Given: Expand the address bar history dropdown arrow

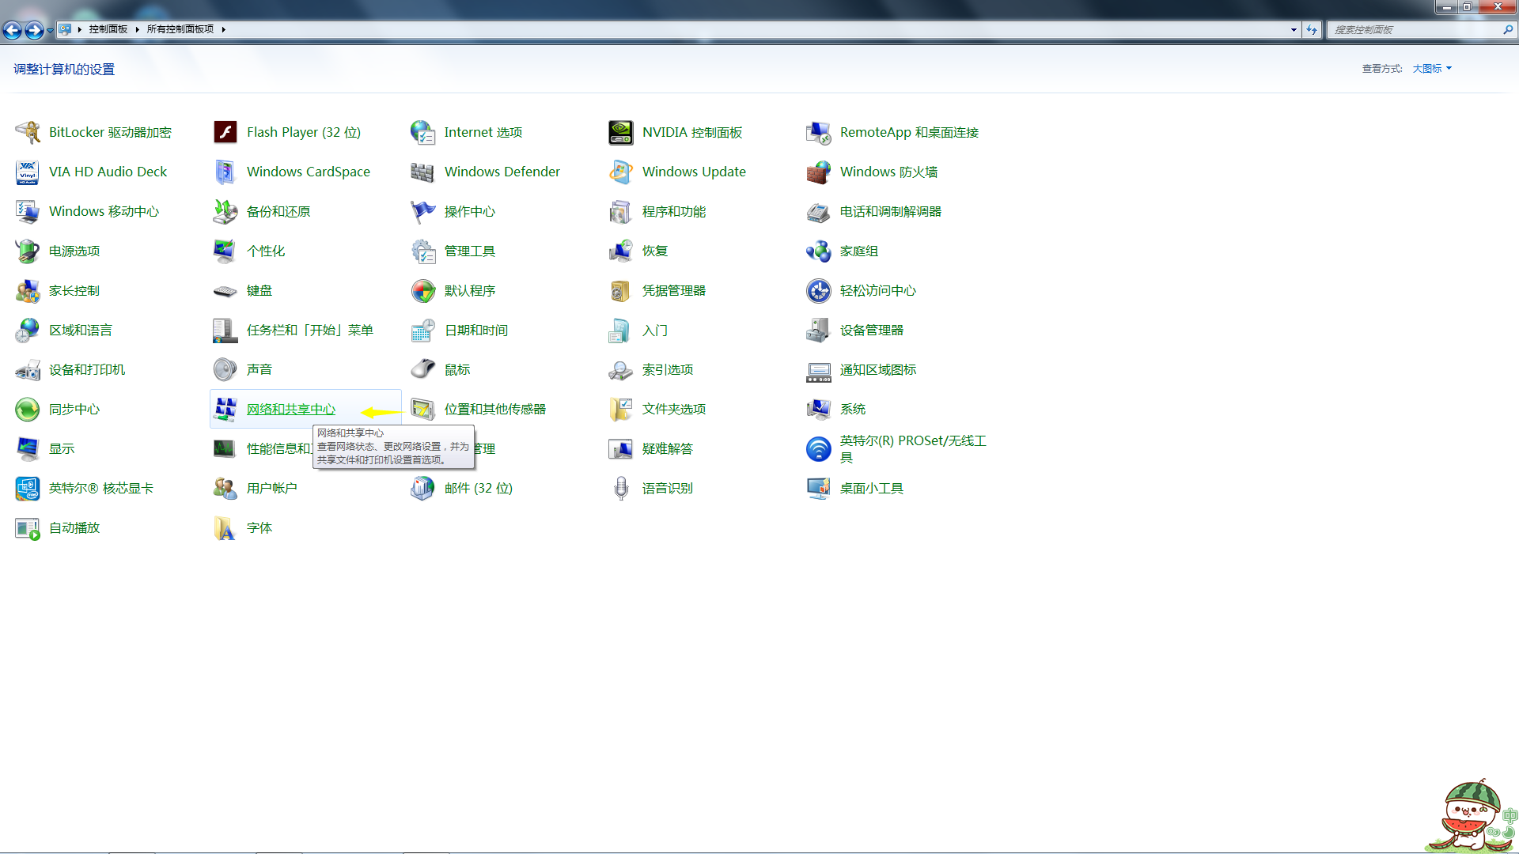Looking at the screenshot, I should [x=1294, y=29].
